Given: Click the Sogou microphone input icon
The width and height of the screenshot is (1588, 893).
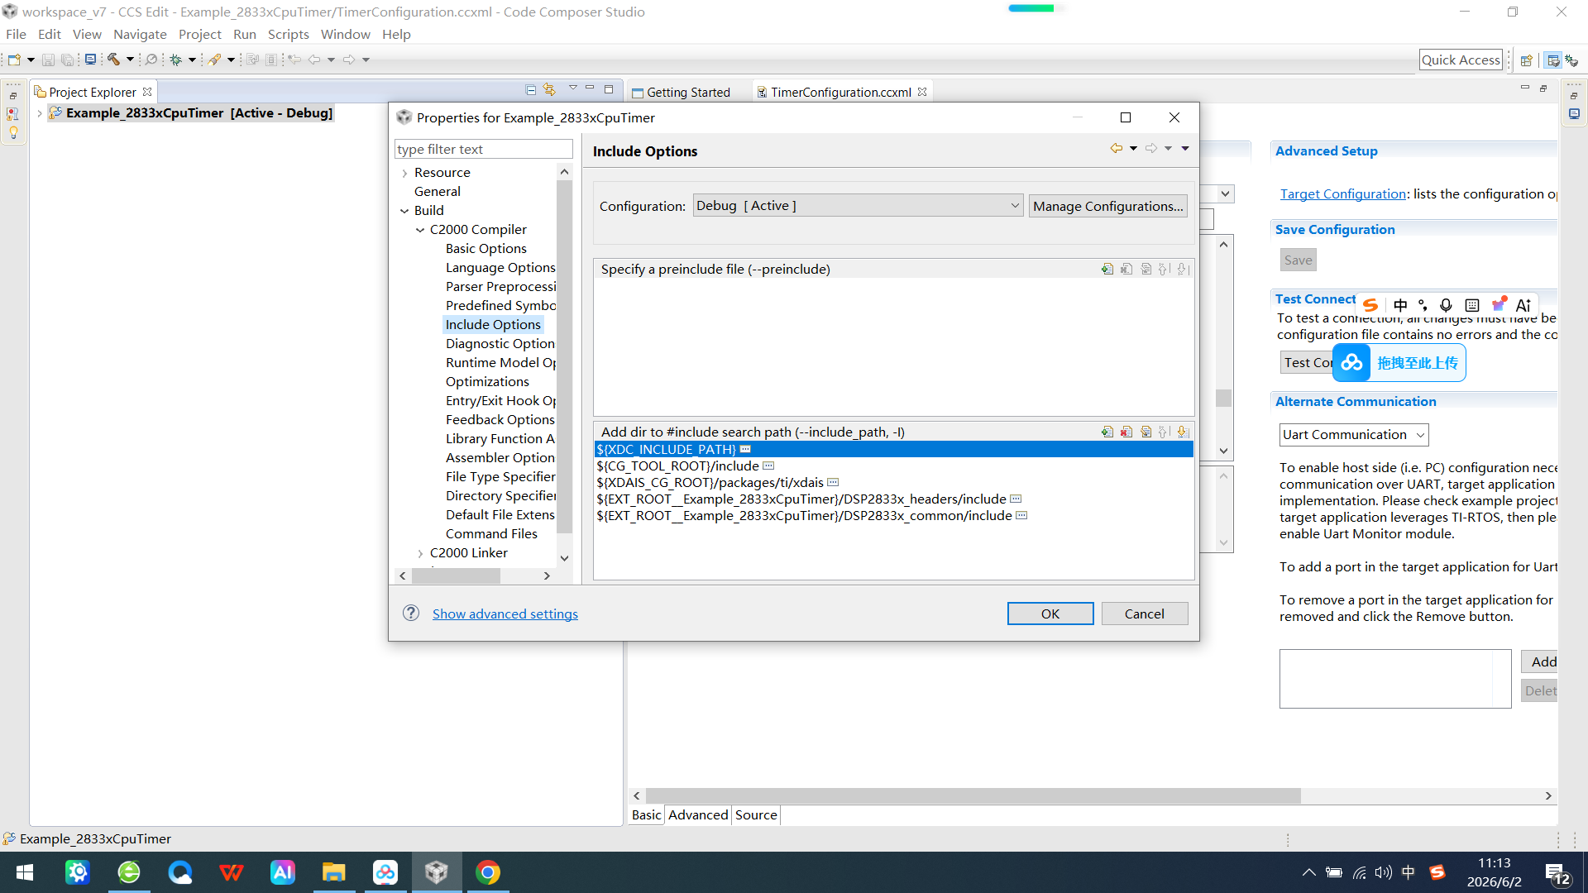Looking at the screenshot, I should 1446,305.
